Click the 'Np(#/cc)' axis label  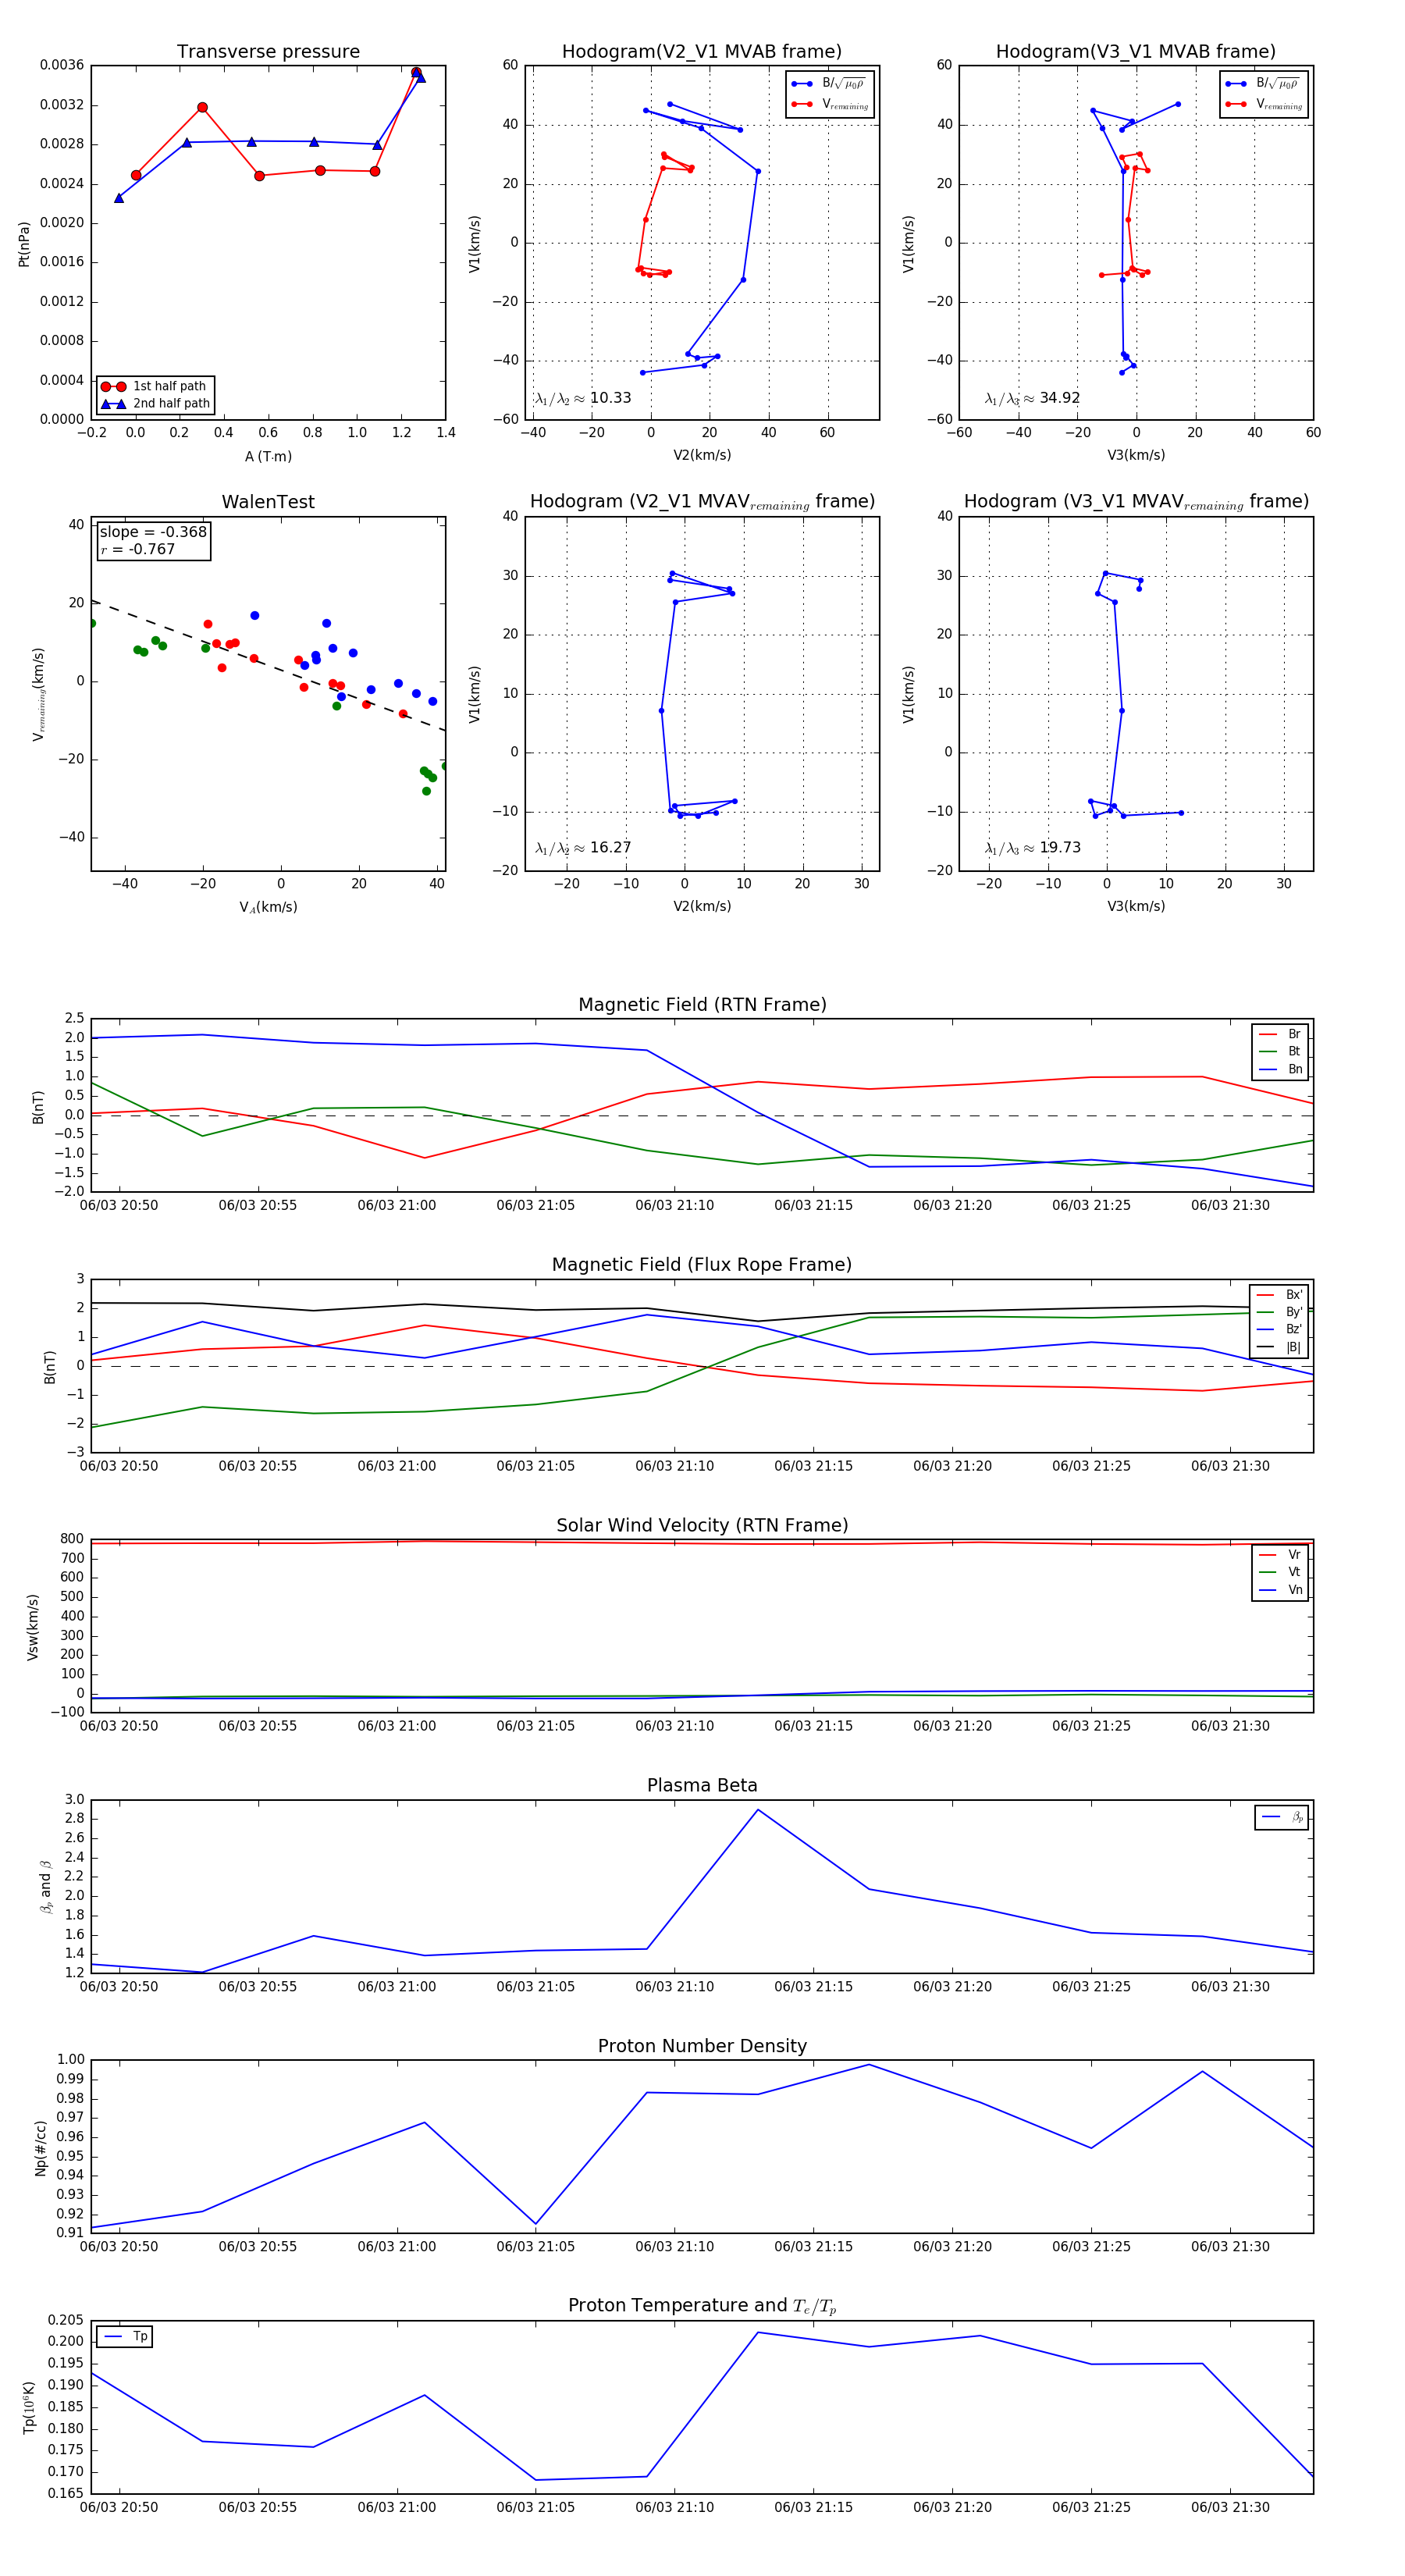point(41,2147)
